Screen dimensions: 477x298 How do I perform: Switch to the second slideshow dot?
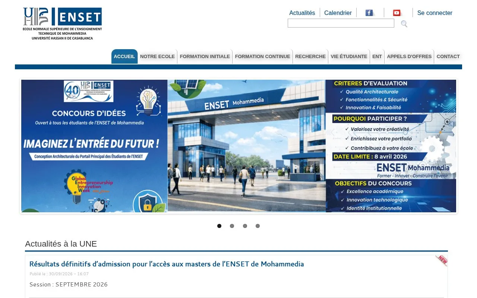(232, 226)
